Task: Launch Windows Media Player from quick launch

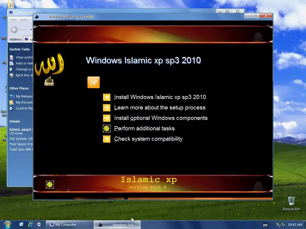Action: tap(39, 225)
